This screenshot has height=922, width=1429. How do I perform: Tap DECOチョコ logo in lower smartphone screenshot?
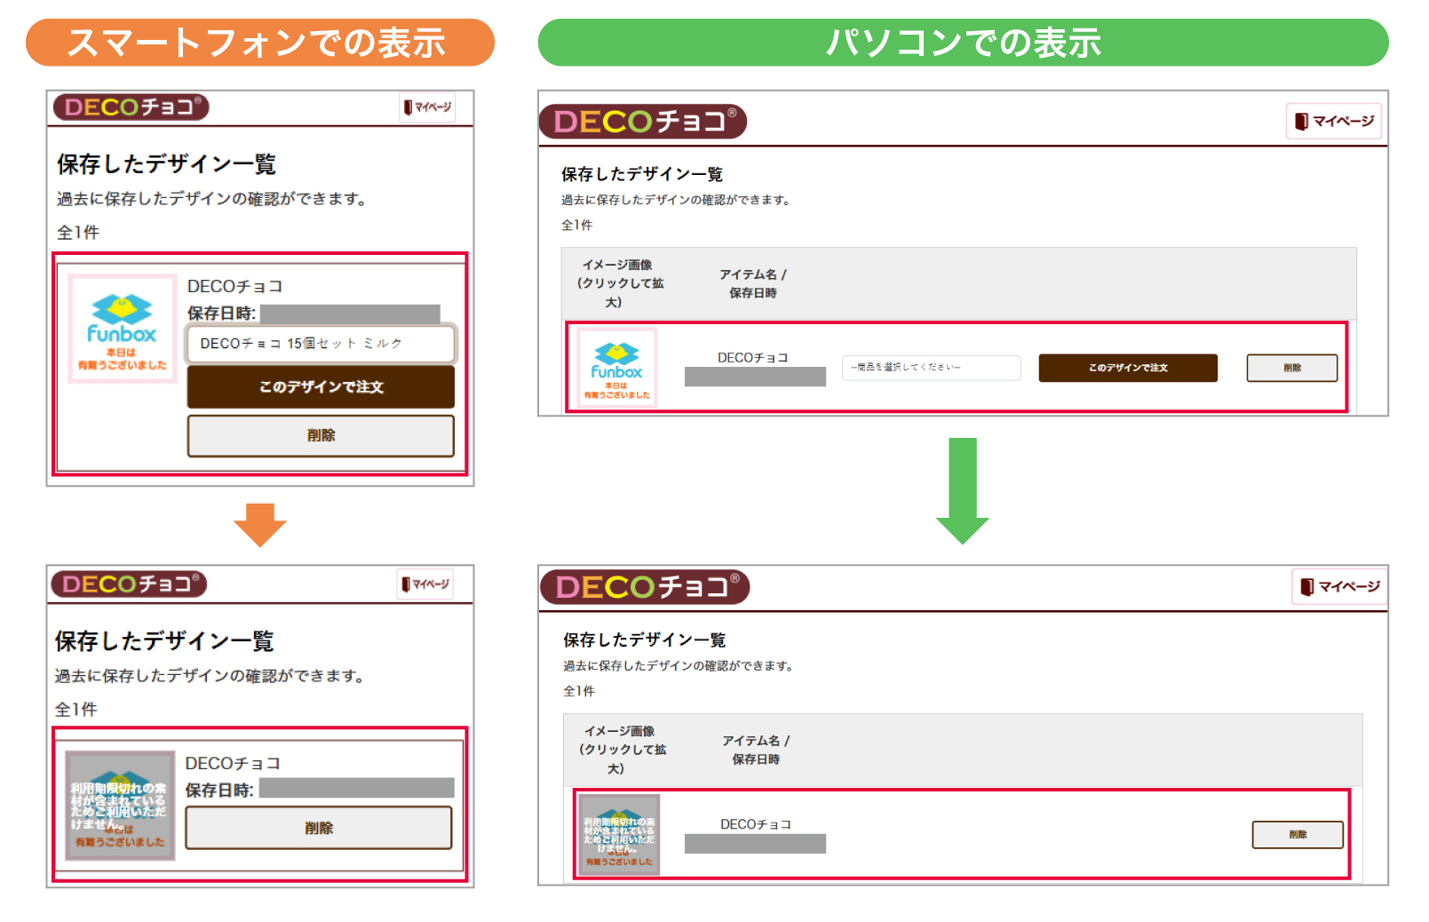tap(129, 584)
